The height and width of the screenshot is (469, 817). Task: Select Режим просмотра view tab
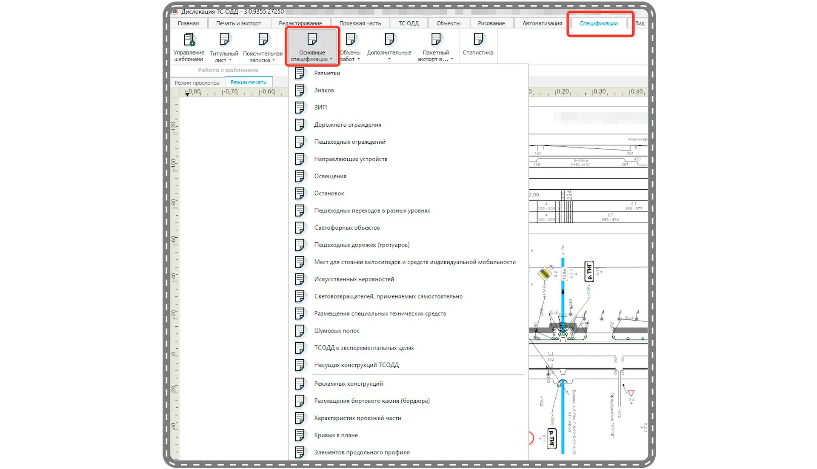pyautogui.click(x=197, y=82)
